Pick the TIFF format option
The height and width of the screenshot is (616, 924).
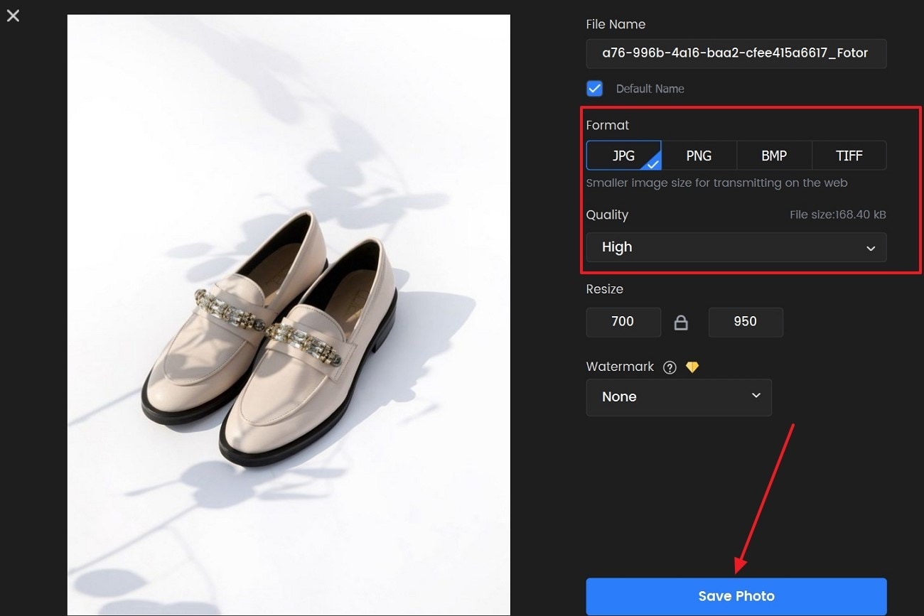click(x=849, y=156)
